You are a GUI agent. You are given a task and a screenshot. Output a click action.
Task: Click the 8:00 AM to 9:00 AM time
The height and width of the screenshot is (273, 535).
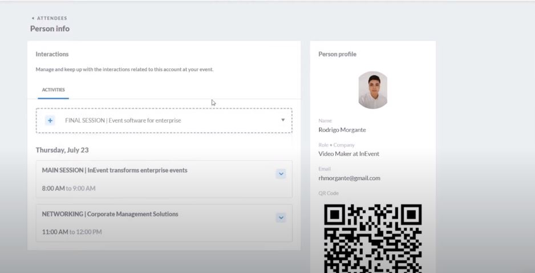(68, 188)
